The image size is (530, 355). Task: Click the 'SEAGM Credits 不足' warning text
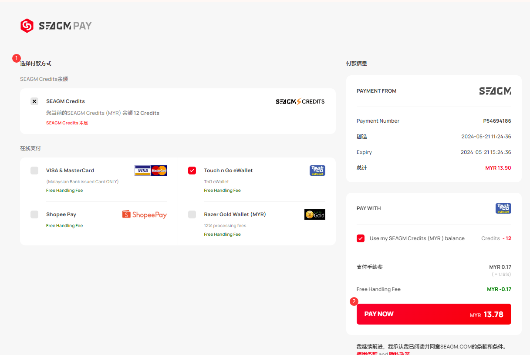point(67,123)
